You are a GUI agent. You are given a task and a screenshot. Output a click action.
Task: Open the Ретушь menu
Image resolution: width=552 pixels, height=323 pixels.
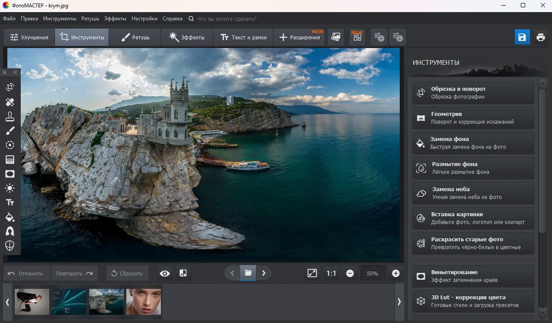(x=90, y=19)
